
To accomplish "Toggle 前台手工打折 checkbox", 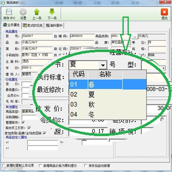I will [29, 128].
